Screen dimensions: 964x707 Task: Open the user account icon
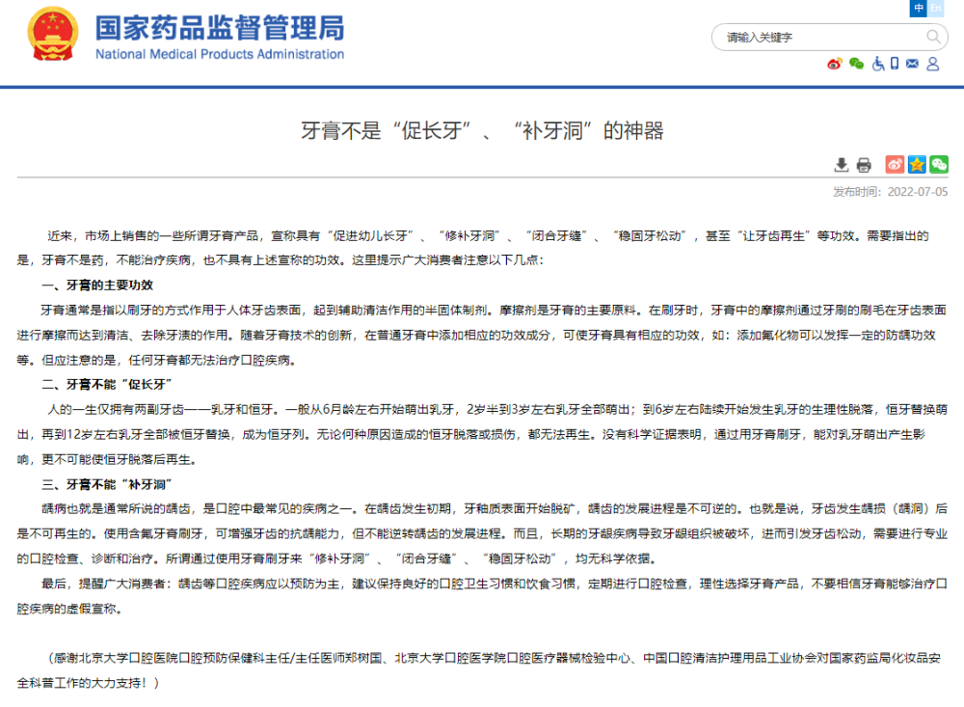[932, 65]
